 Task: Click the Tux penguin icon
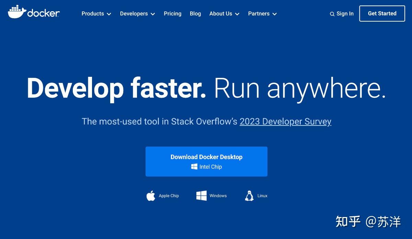(x=249, y=195)
